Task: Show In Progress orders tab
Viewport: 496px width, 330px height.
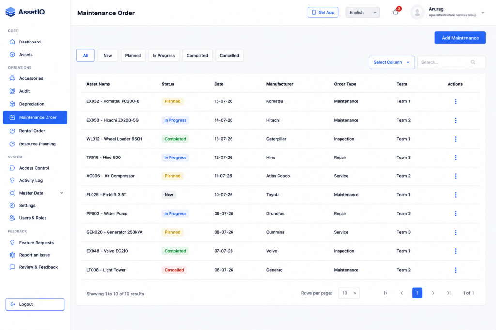Action: pyautogui.click(x=164, y=56)
